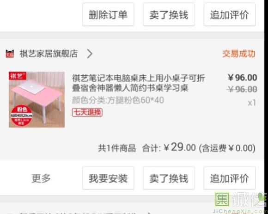Screen dimensions: 268x214
Task: Click the 我要安装 installation button
Action: coord(108,178)
